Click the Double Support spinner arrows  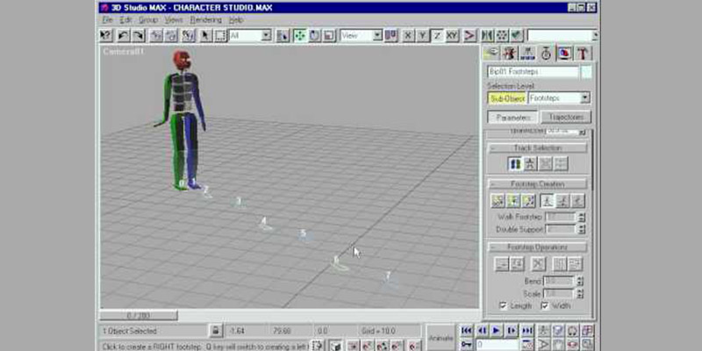point(582,230)
